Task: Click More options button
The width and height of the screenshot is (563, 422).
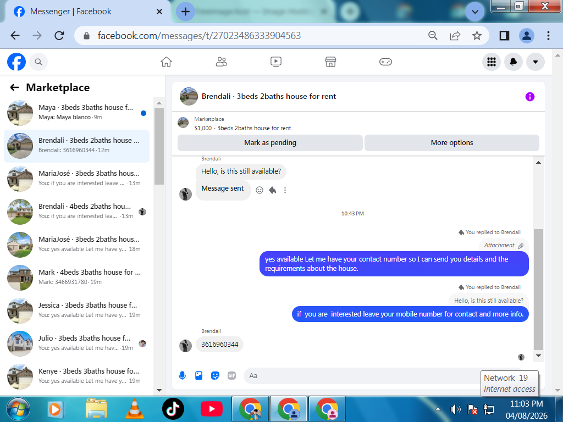Action: click(452, 143)
